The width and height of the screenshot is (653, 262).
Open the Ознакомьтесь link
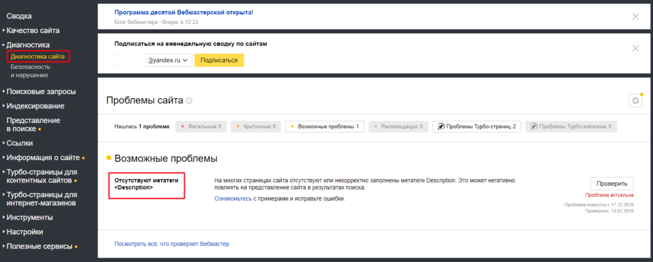pos(232,199)
